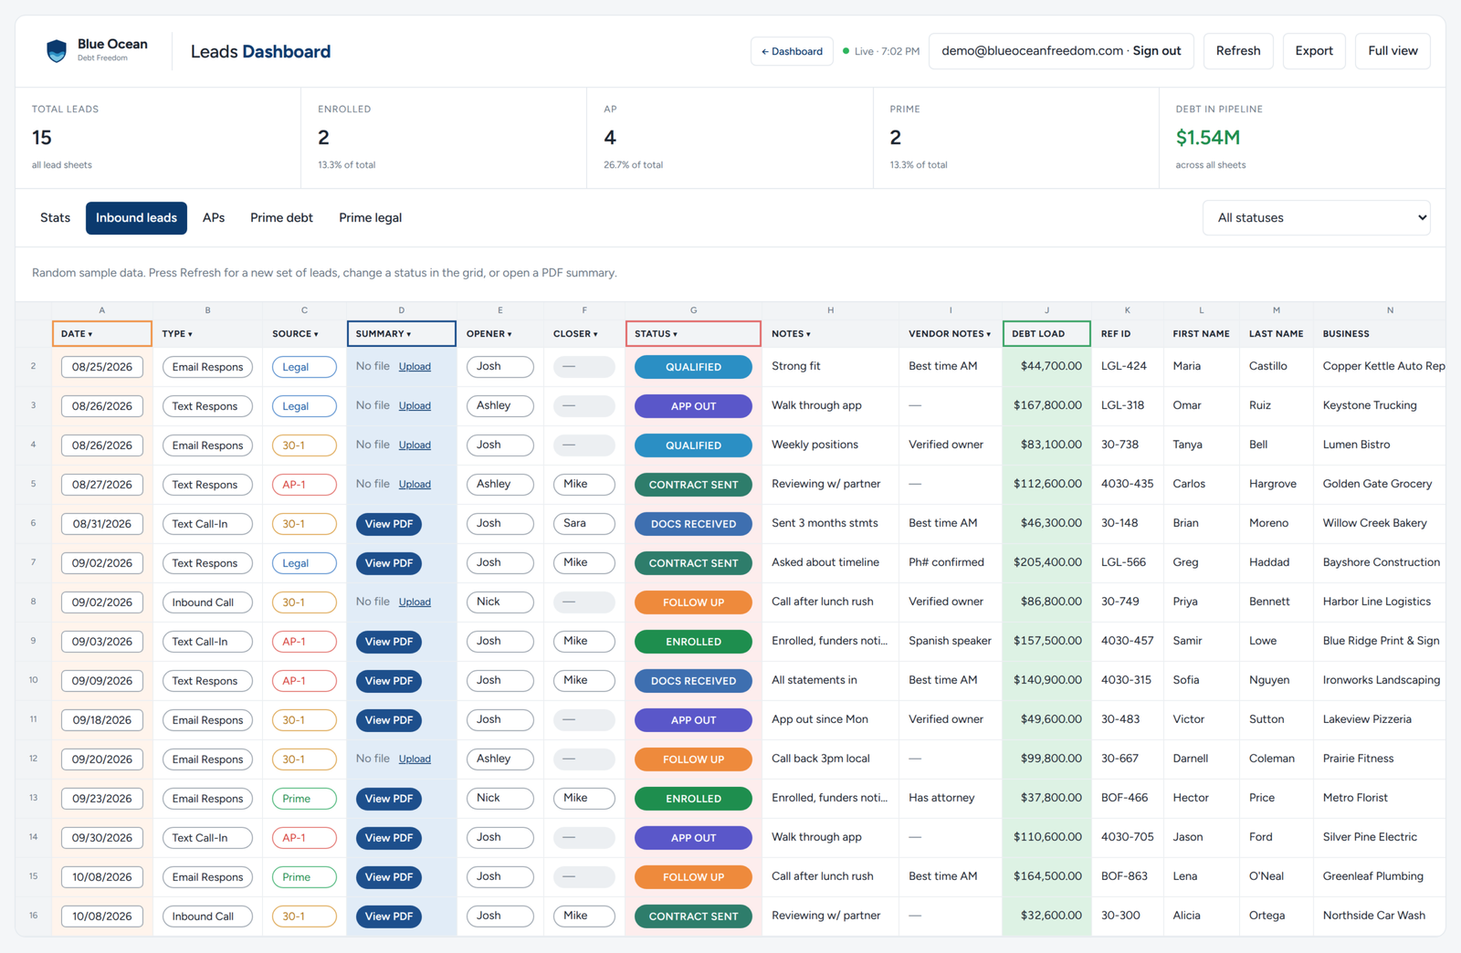1461x953 pixels.
Task: Click the Sign out link
Action: pyautogui.click(x=1157, y=51)
